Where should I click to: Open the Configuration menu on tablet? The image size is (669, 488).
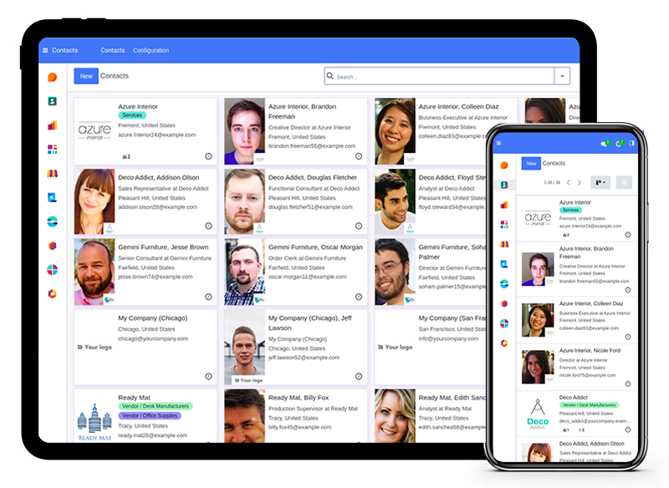click(x=151, y=50)
